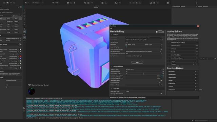The image size is (217, 122).
Task: Browse for Source Mesh via folder icon
Action: [161, 40]
